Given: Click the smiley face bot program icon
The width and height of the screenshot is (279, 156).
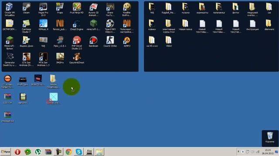Looking at the screenshot, I should pos(127,7).
